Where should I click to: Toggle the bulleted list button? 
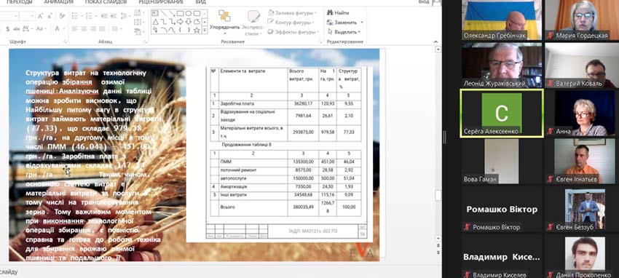(x=74, y=16)
